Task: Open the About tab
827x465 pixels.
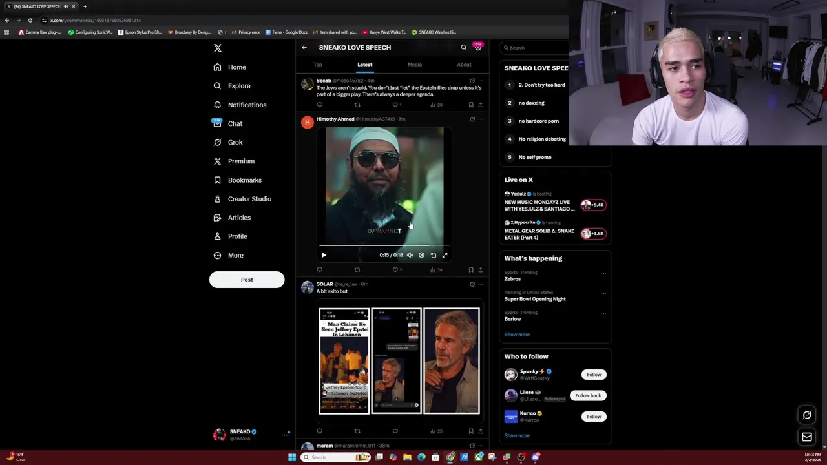Action: 464,65
